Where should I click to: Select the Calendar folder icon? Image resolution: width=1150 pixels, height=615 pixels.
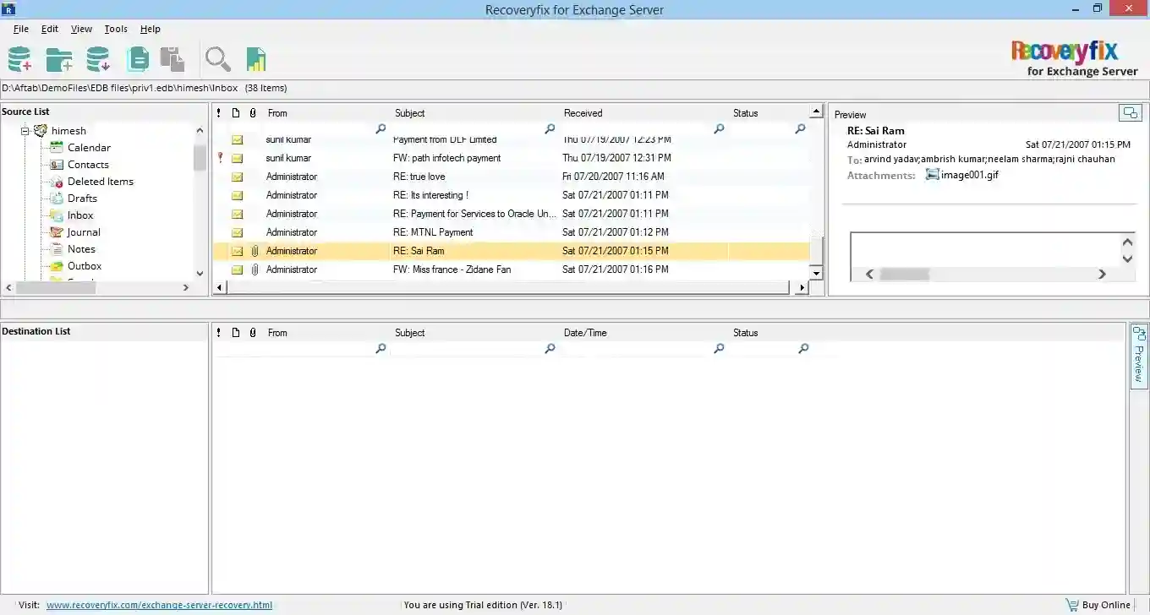57,147
